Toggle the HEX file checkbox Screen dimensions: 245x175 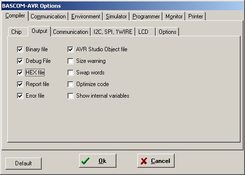point(20,73)
